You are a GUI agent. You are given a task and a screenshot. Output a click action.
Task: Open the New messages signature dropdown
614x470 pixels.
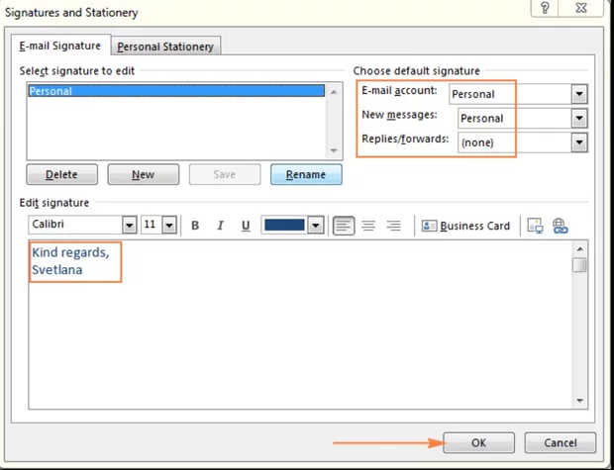(x=579, y=119)
